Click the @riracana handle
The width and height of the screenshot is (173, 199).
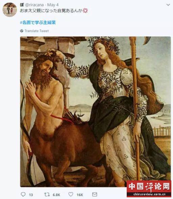34,5
